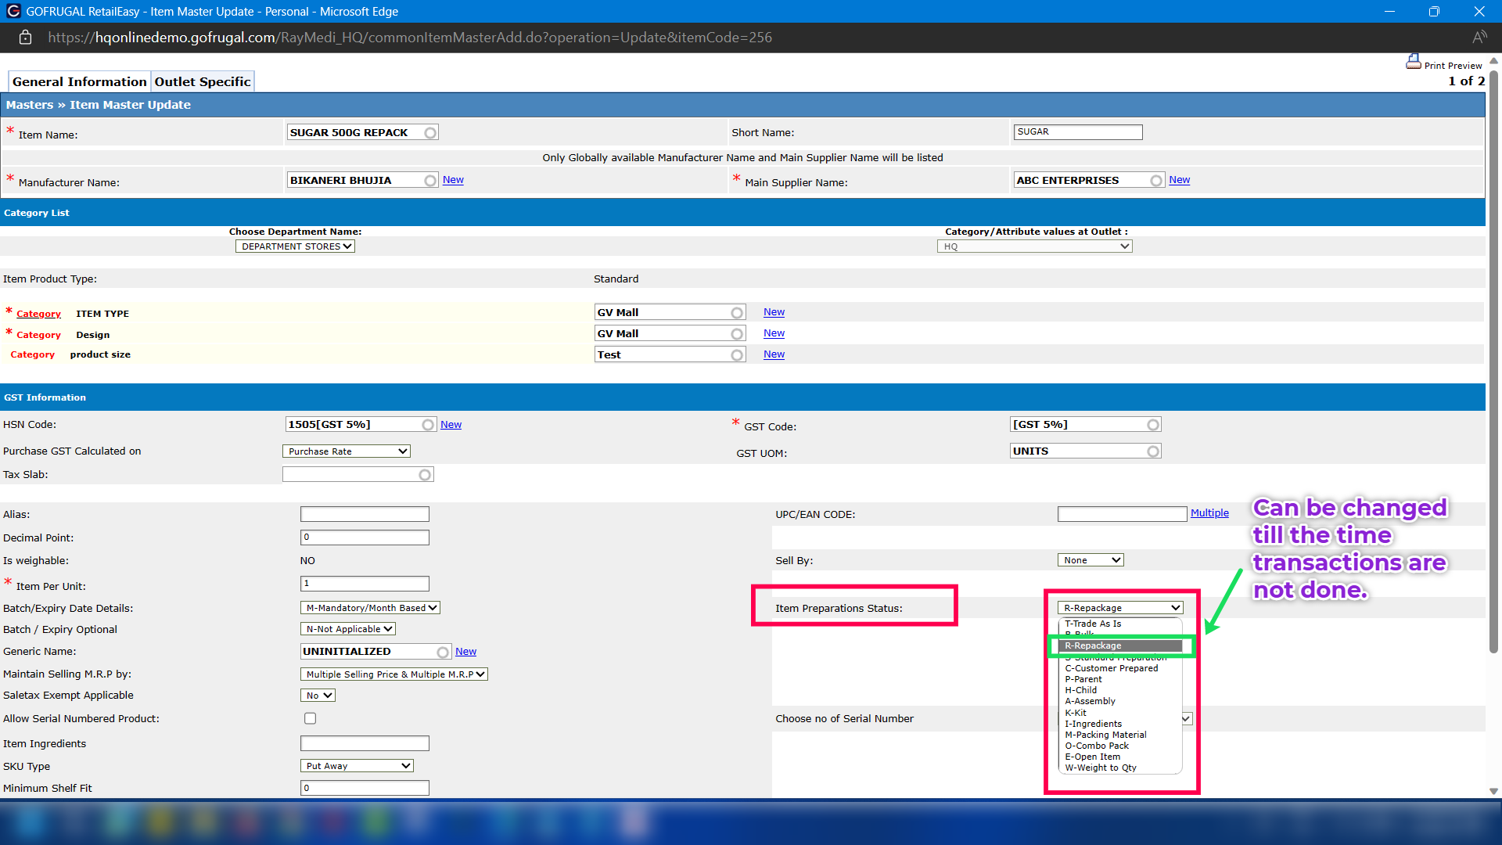Select C-Customer Prepared from status list
Screen dimensions: 1502x845
pos(1111,668)
